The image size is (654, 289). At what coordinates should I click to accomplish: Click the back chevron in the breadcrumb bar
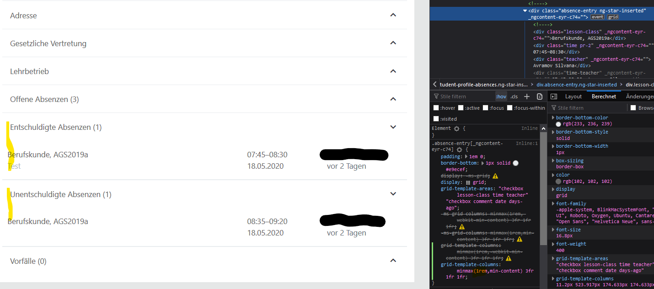point(434,84)
